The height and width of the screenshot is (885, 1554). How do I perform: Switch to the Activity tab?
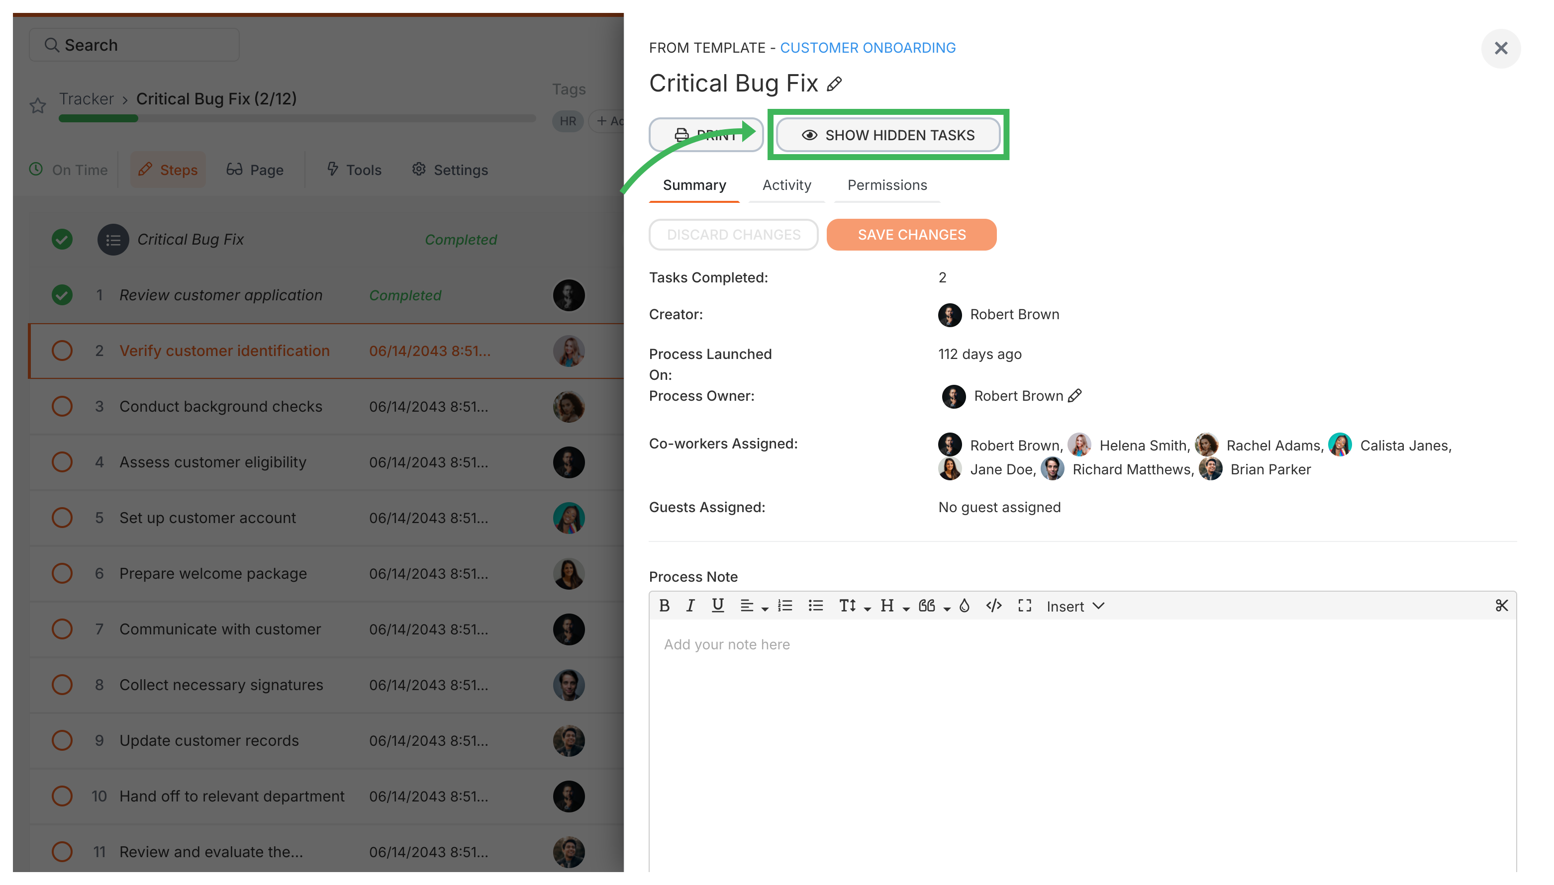point(787,185)
